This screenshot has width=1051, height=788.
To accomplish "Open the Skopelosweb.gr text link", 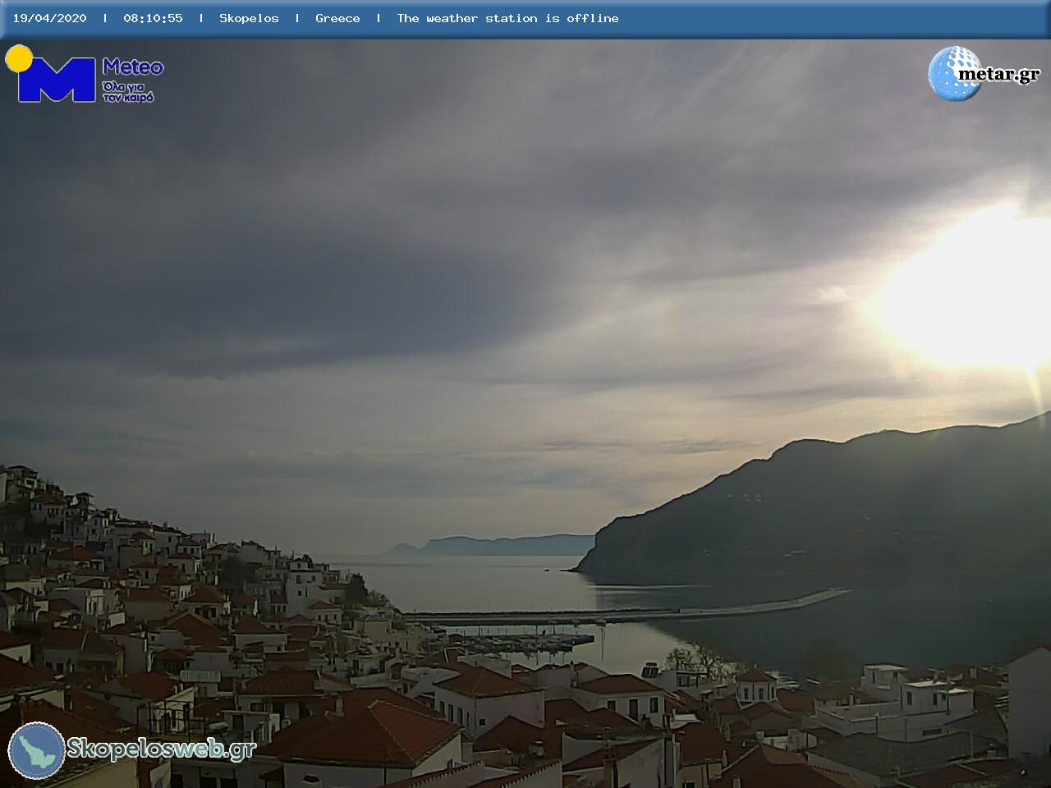I will [161, 749].
